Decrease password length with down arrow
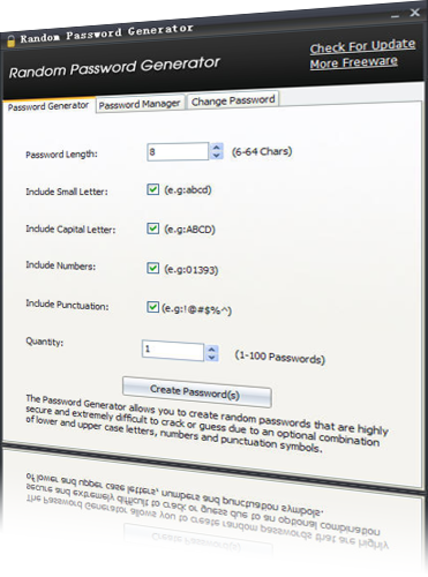428x577 pixels. point(217,155)
